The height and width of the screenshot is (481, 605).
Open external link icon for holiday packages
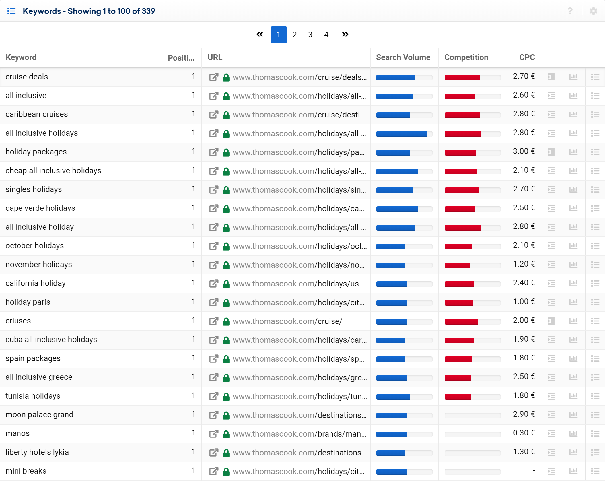click(x=214, y=152)
